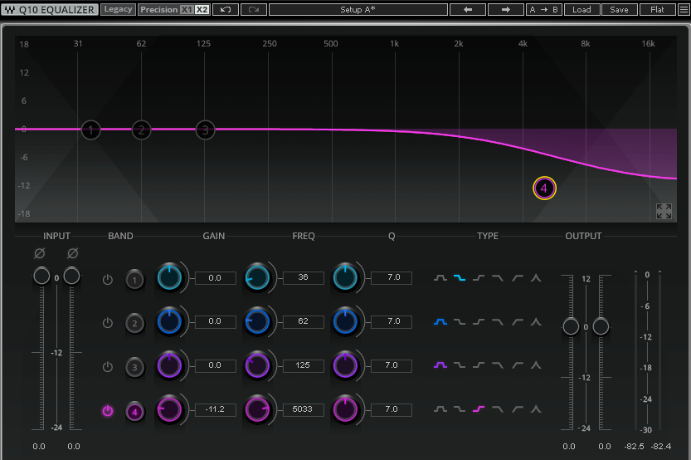Select the band 3 number button
691x460 pixels.
[x=135, y=367]
